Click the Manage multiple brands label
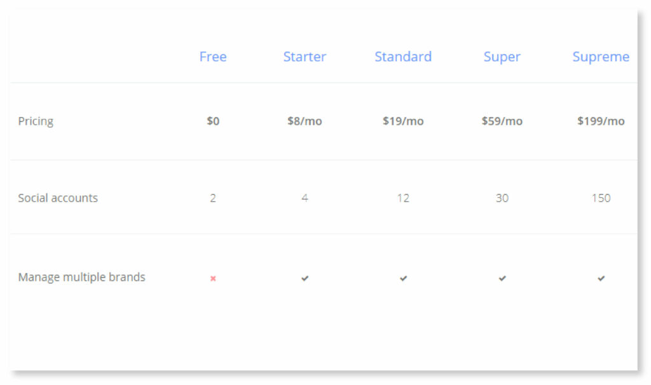 click(x=81, y=277)
